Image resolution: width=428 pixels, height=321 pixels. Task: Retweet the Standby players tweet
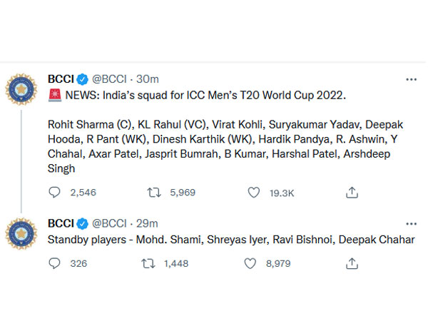coord(149,263)
